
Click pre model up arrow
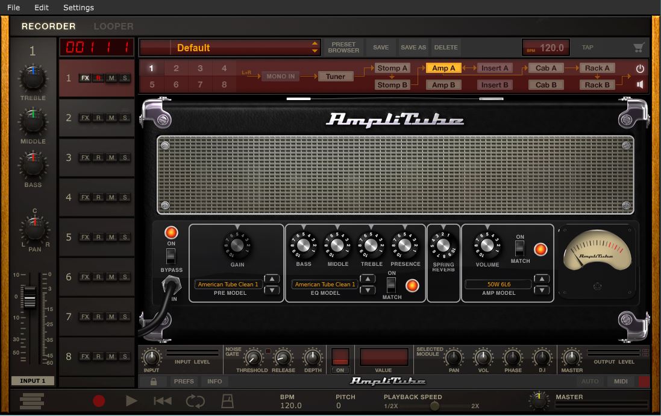click(x=272, y=279)
